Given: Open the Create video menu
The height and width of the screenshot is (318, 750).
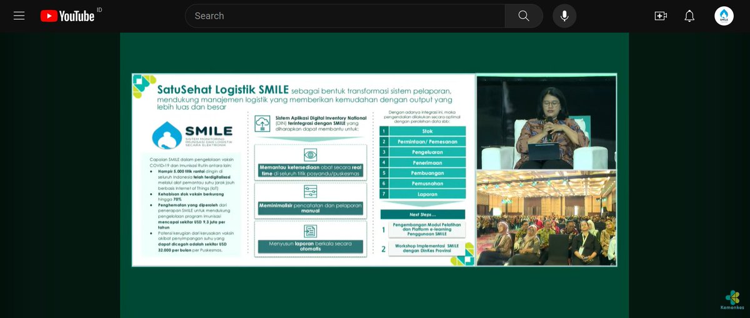Looking at the screenshot, I should [x=661, y=16].
